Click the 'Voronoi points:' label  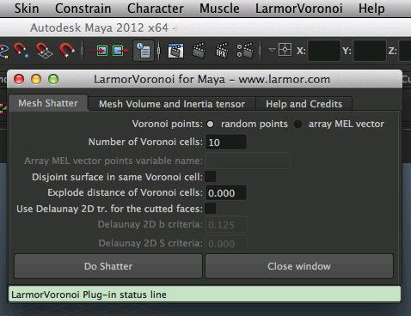(x=168, y=124)
